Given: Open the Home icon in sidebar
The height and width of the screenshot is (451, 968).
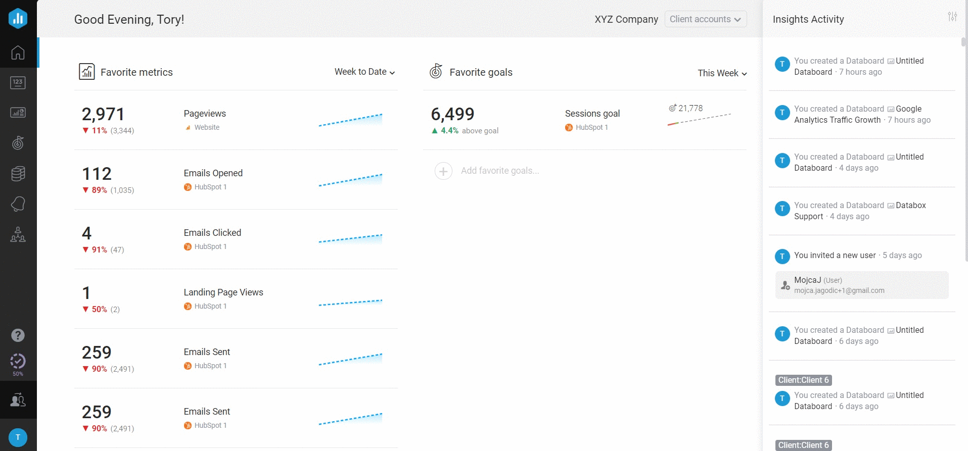Looking at the screenshot, I should (18, 53).
